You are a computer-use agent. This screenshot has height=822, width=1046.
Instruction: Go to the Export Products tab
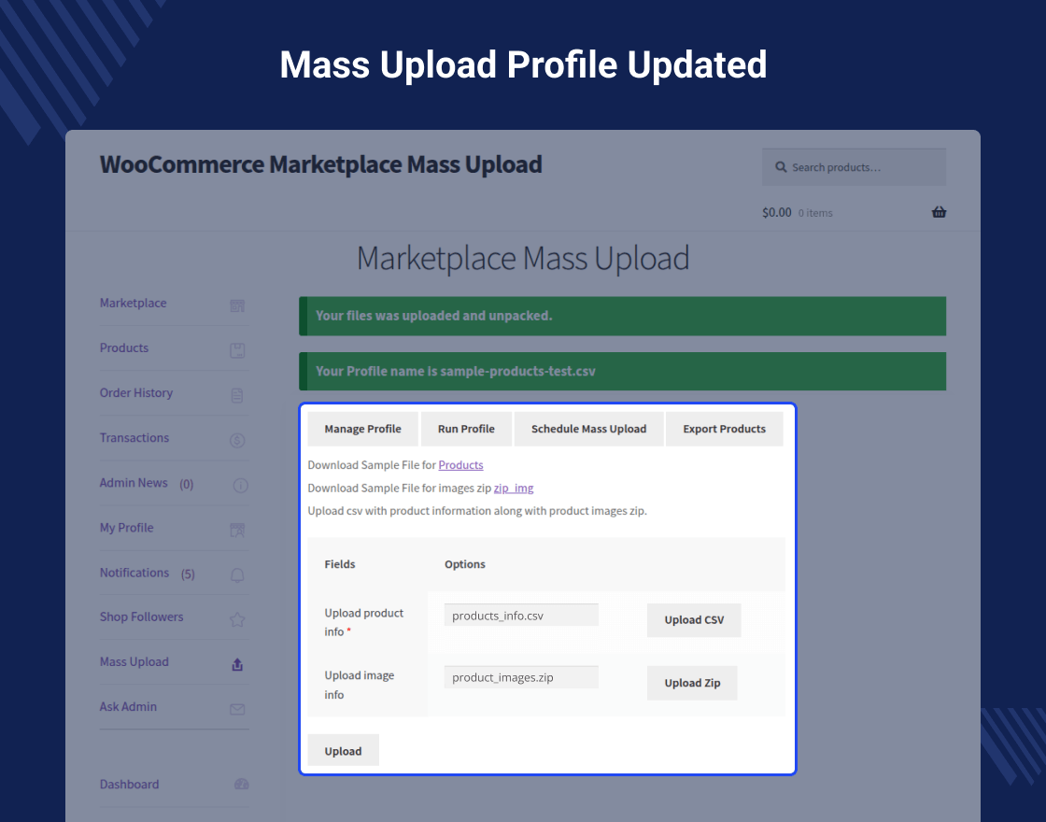(x=724, y=429)
